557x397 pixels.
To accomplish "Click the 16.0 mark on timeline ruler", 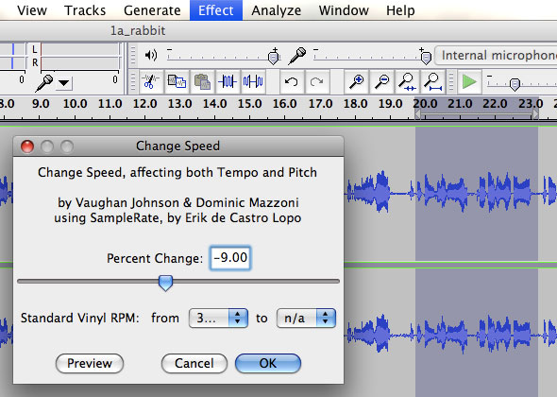I will [x=284, y=104].
